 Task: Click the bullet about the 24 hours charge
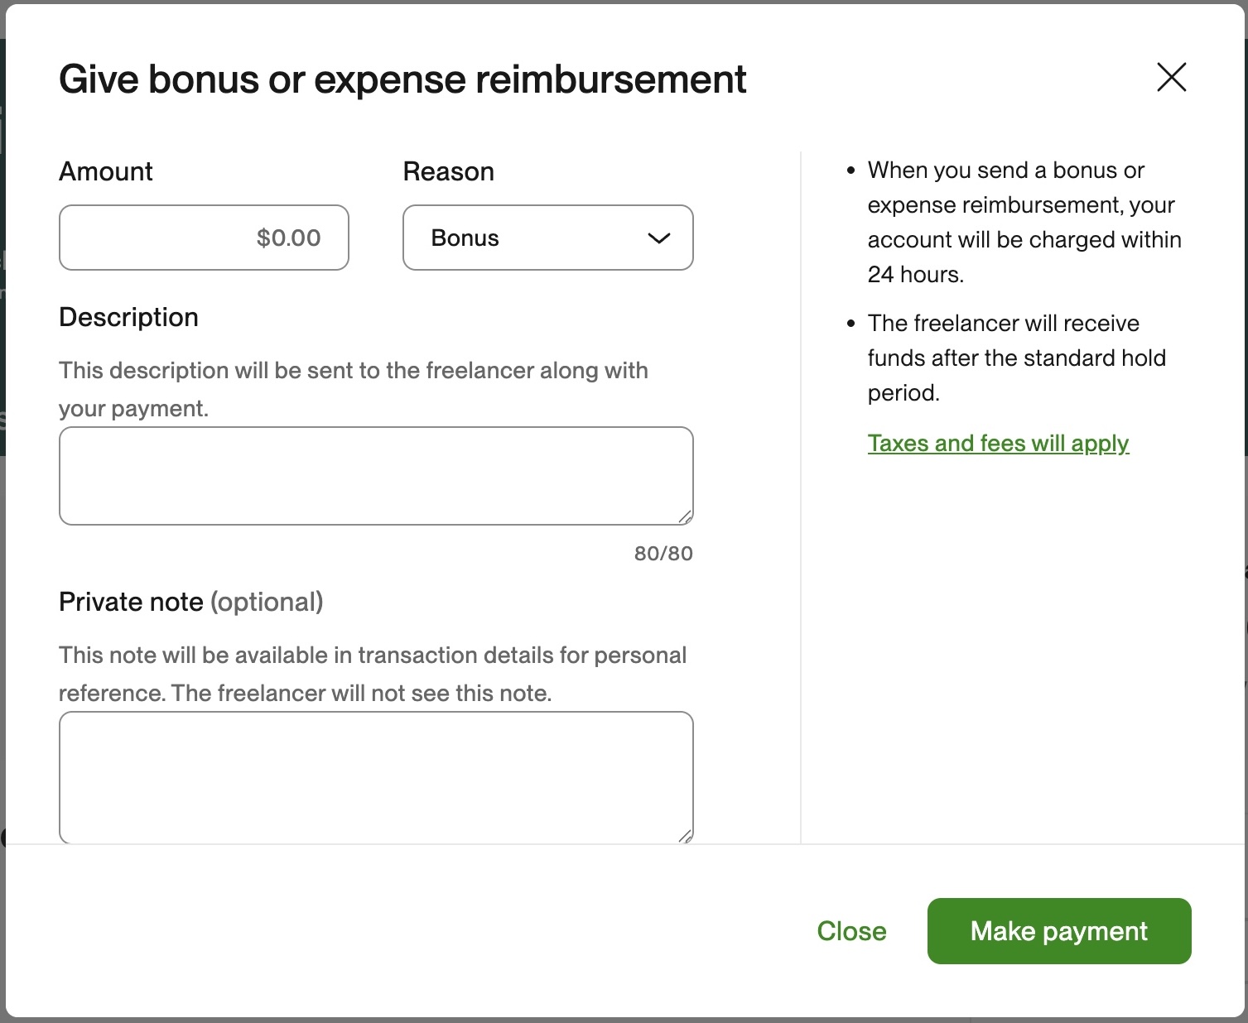coord(1024,222)
